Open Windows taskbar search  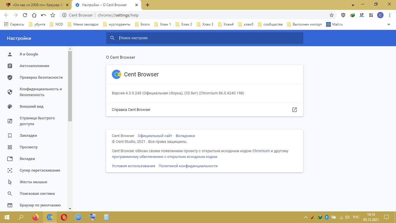[21, 217]
